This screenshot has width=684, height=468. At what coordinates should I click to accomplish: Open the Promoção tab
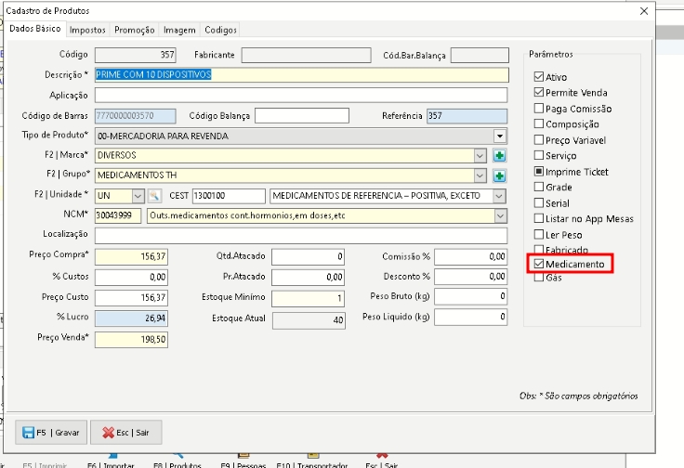click(x=135, y=30)
